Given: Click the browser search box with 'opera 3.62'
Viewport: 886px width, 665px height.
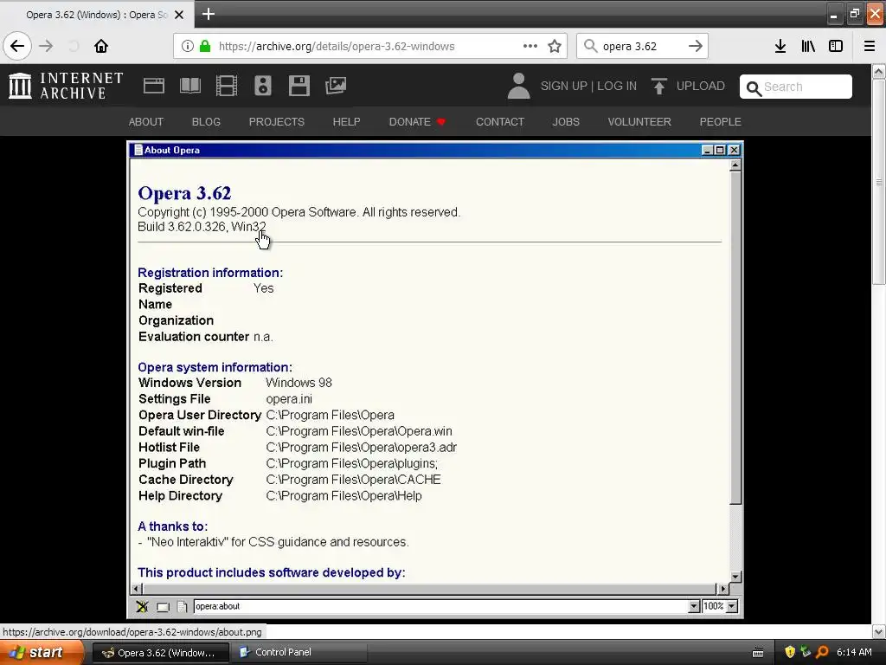Looking at the screenshot, I should pyautogui.click(x=641, y=47).
